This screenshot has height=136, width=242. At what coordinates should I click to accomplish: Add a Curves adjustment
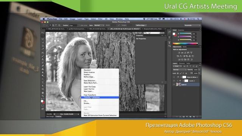[x=185, y=53]
